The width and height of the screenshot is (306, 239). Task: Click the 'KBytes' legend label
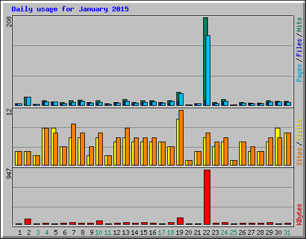tap(299, 215)
